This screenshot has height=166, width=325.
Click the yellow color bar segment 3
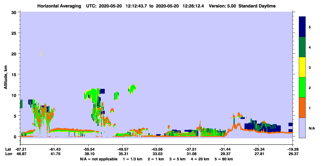point(302,67)
